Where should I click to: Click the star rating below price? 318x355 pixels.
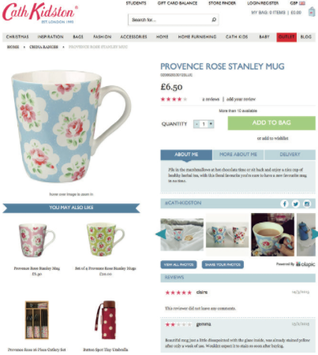click(x=174, y=99)
